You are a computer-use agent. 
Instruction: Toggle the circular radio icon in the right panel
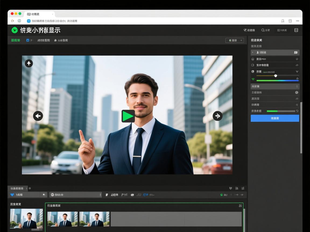coord(297,92)
